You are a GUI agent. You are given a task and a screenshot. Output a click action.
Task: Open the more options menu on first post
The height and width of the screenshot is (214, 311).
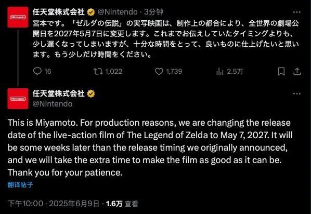(x=297, y=12)
